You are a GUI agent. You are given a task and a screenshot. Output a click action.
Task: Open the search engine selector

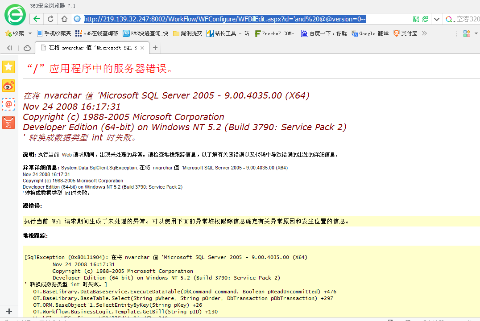tap(450, 19)
